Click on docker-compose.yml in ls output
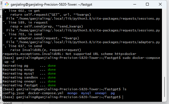The height and width of the screenshot is (104, 169). [46, 93]
